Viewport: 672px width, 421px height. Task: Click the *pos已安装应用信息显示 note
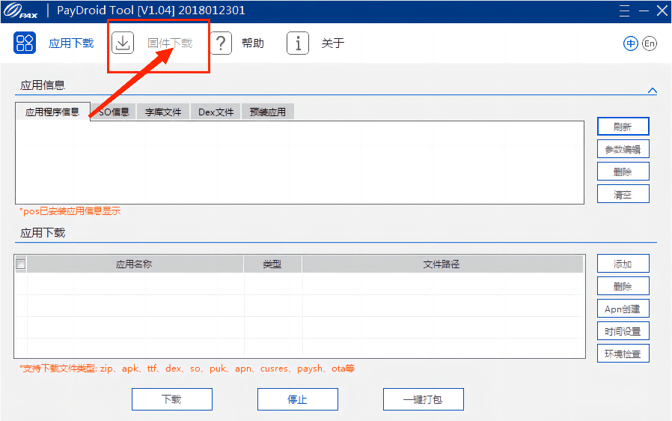pyautogui.click(x=70, y=211)
